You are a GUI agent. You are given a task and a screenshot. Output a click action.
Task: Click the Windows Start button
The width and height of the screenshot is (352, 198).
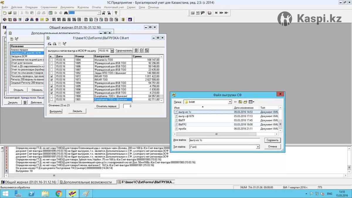click(x=5, y=194)
